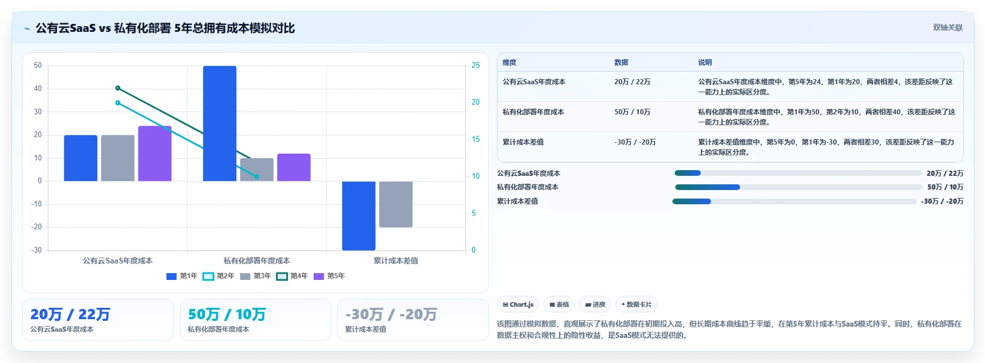
Task: Click the gray 第3年 bar for 公有云SaaS
Action: (x=118, y=158)
